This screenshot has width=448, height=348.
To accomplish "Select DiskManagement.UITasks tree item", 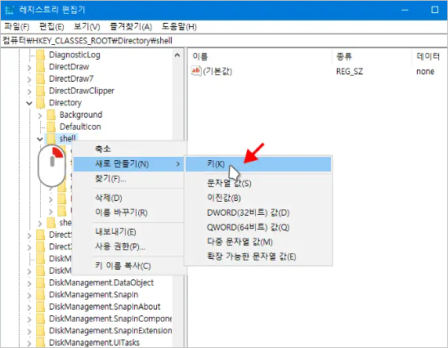I will click(x=94, y=342).
